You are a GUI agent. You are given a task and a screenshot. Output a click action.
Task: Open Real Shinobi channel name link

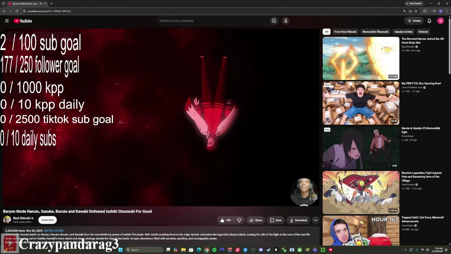tap(21, 218)
